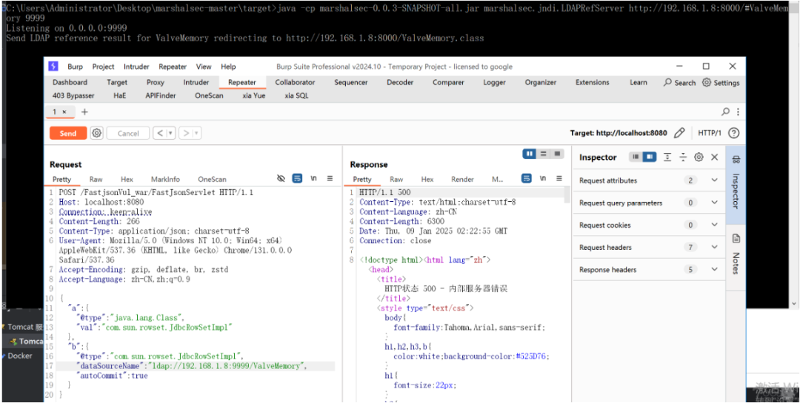Screen dimensions: 800x403
Task: Open the 403 Bypasser extension tab
Action: (x=73, y=95)
